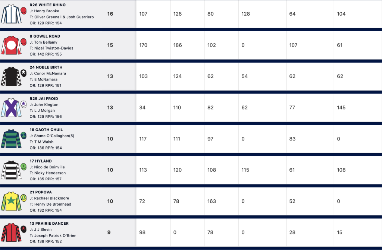Image resolution: width=382 pixels, height=250 pixels.
Task: Select jockey Rachael Blackmore's name
Action: [x=51, y=198]
